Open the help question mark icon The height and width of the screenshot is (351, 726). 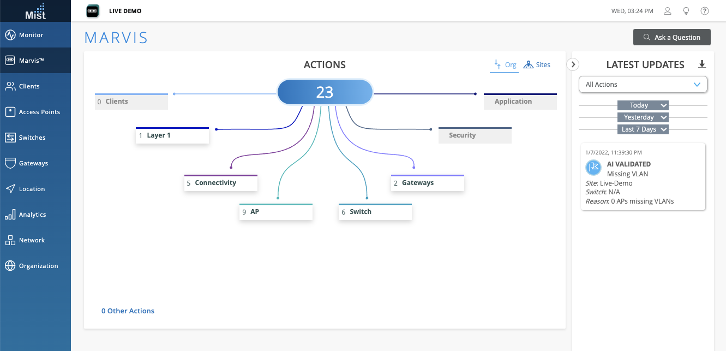(705, 11)
